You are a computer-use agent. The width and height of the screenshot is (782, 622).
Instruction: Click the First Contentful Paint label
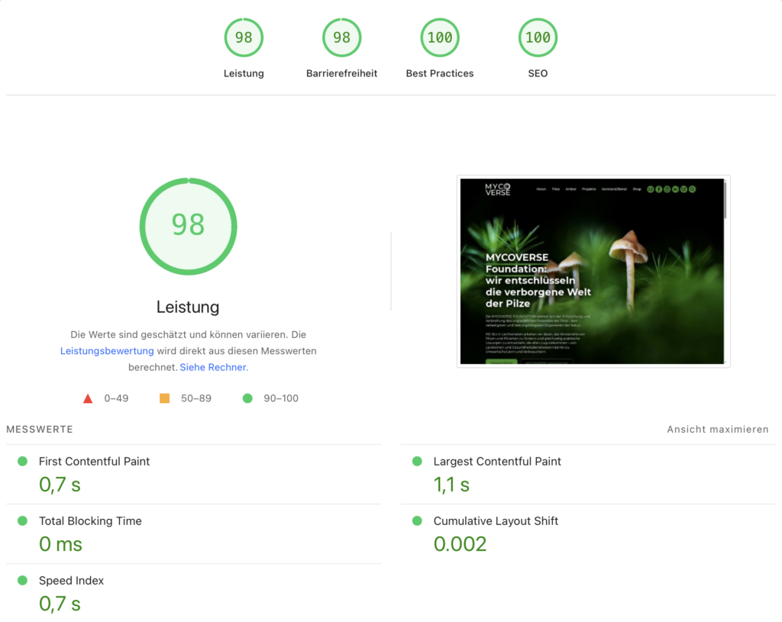click(94, 462)
